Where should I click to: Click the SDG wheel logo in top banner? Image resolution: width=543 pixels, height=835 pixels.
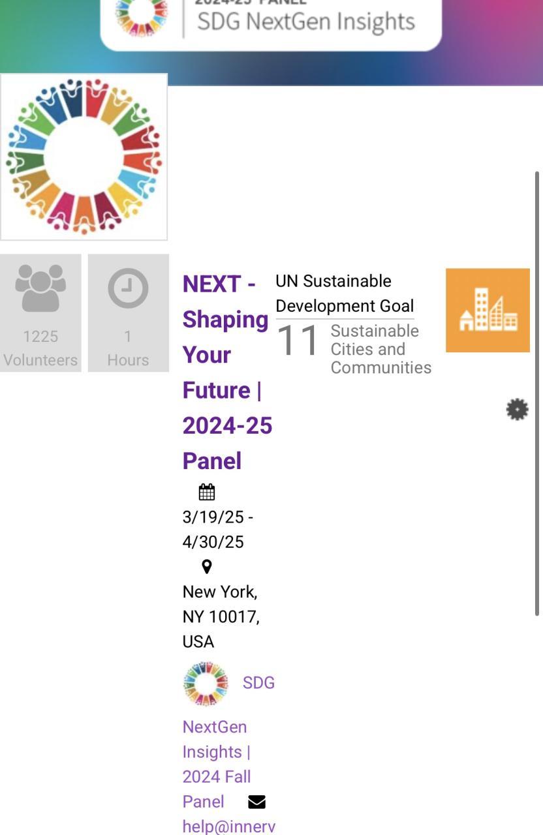[x=142, y=16]
